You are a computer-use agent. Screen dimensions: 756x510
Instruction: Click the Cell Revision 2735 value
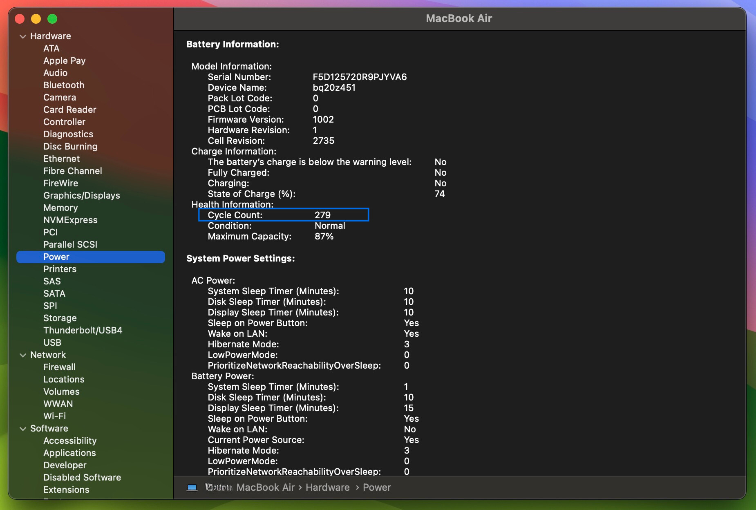[324, 141]
